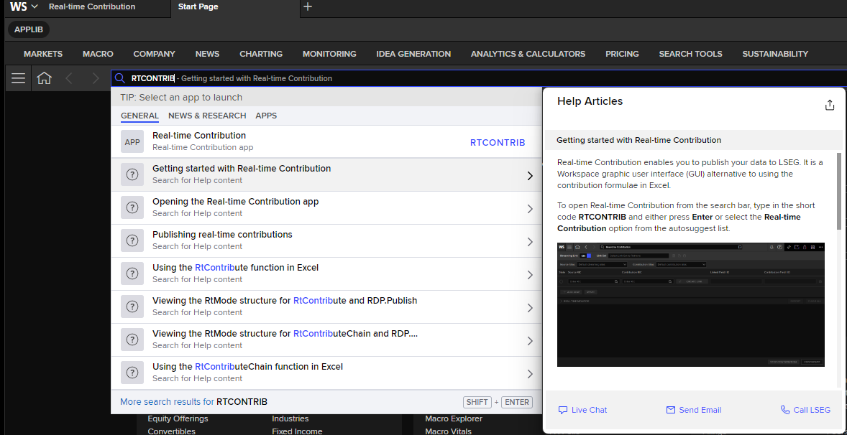Expand Using the RtContributeChain function chevron

coord(530,373)
